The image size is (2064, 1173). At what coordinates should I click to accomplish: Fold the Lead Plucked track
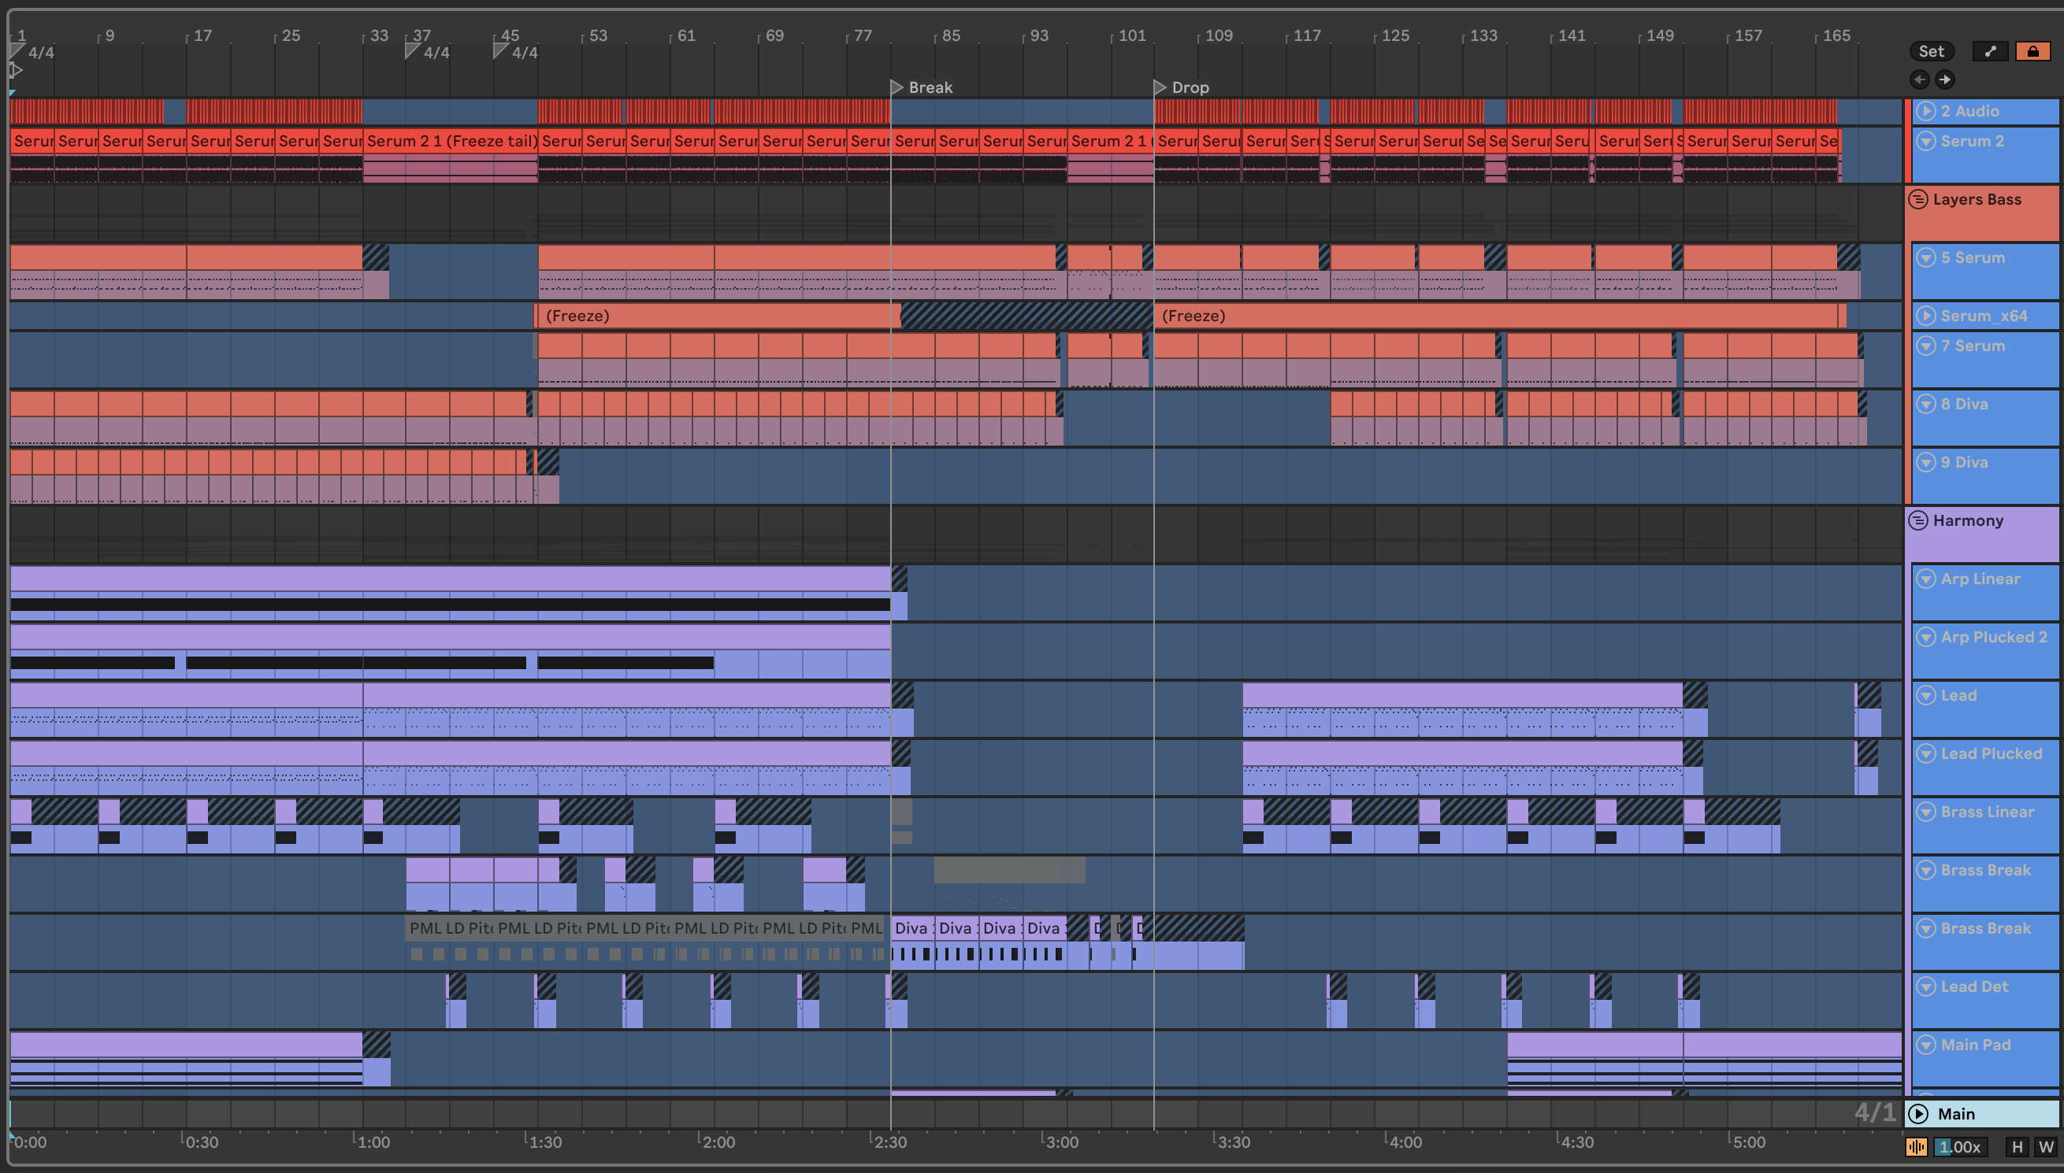coord(1925,753)
